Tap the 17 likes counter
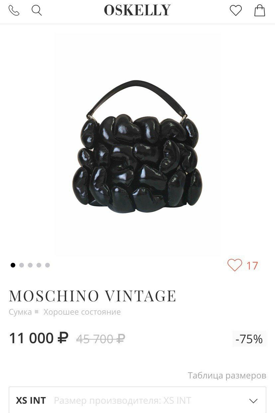Viewport: 275px width, 413px height. click(x=252, y=265)
